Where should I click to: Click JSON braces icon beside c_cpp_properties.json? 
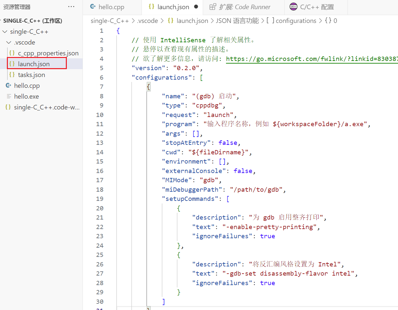pyautogui.click(x=12, y=53)
